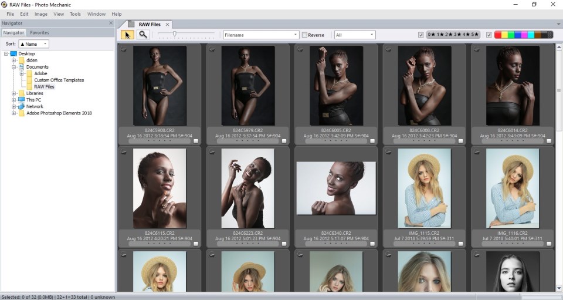The image size is (563, 300).
Task: Enable the Reverse sort checkbox
Action: pos(304,35)
